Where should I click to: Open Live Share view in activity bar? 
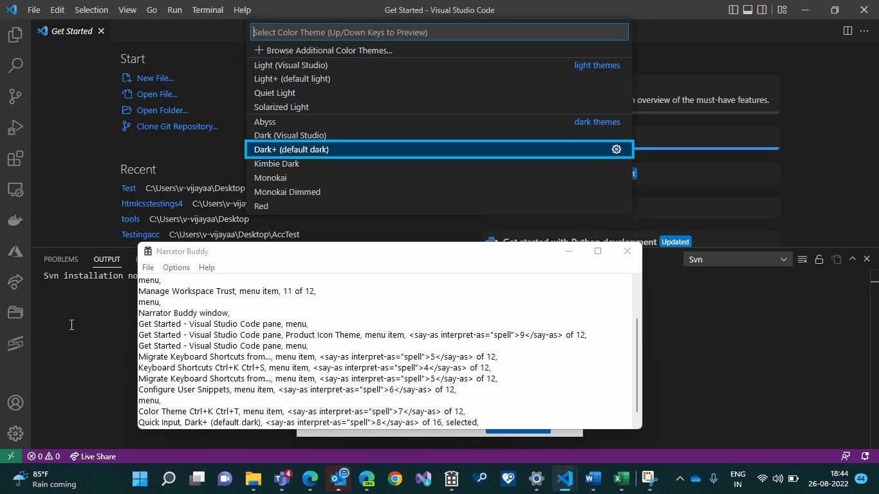point(15,282)
